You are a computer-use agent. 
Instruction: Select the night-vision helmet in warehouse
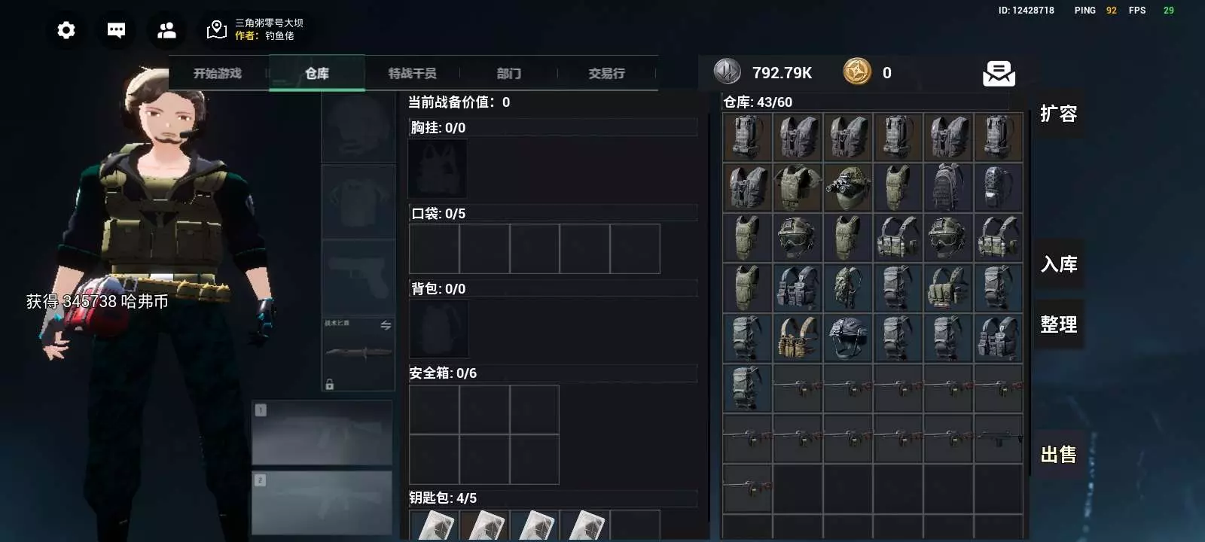click(848, 187)
